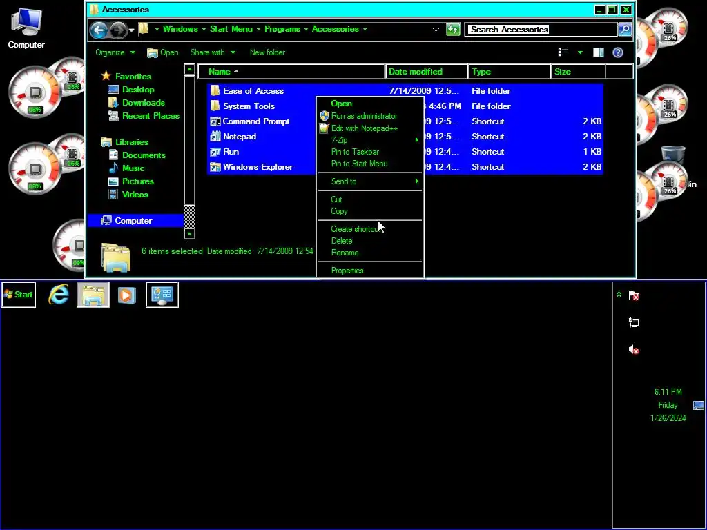Open dropdown after Accessories breadcrumb
The height and width of the screenshot is (530, 707).
[365, 29]
